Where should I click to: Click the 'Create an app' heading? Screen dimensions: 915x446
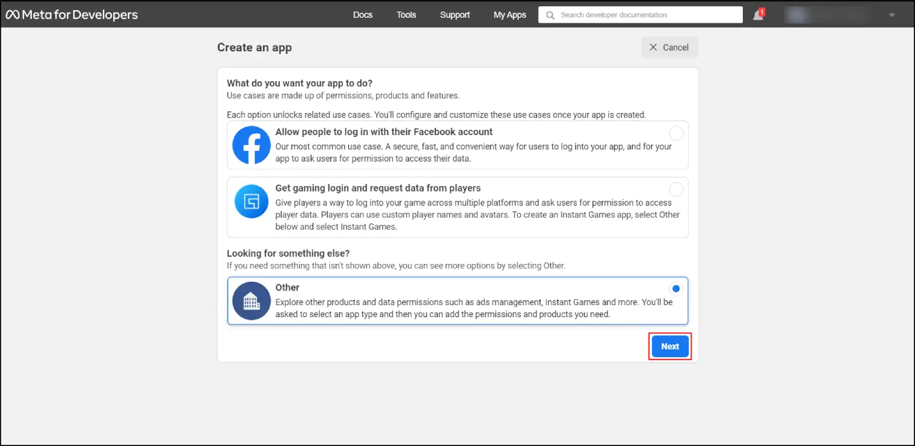pos(255,48)
